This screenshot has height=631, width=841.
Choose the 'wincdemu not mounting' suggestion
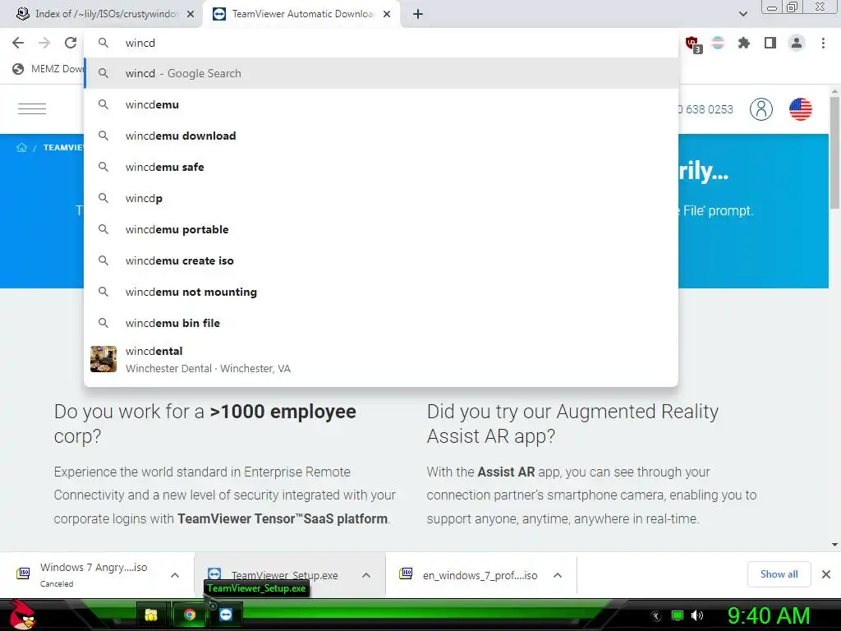pos(381,292)
